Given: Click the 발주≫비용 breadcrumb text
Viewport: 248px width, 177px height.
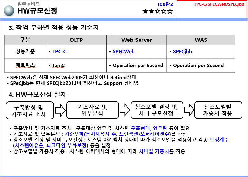Looking at the screenshot, I should (x=29, y=4).
